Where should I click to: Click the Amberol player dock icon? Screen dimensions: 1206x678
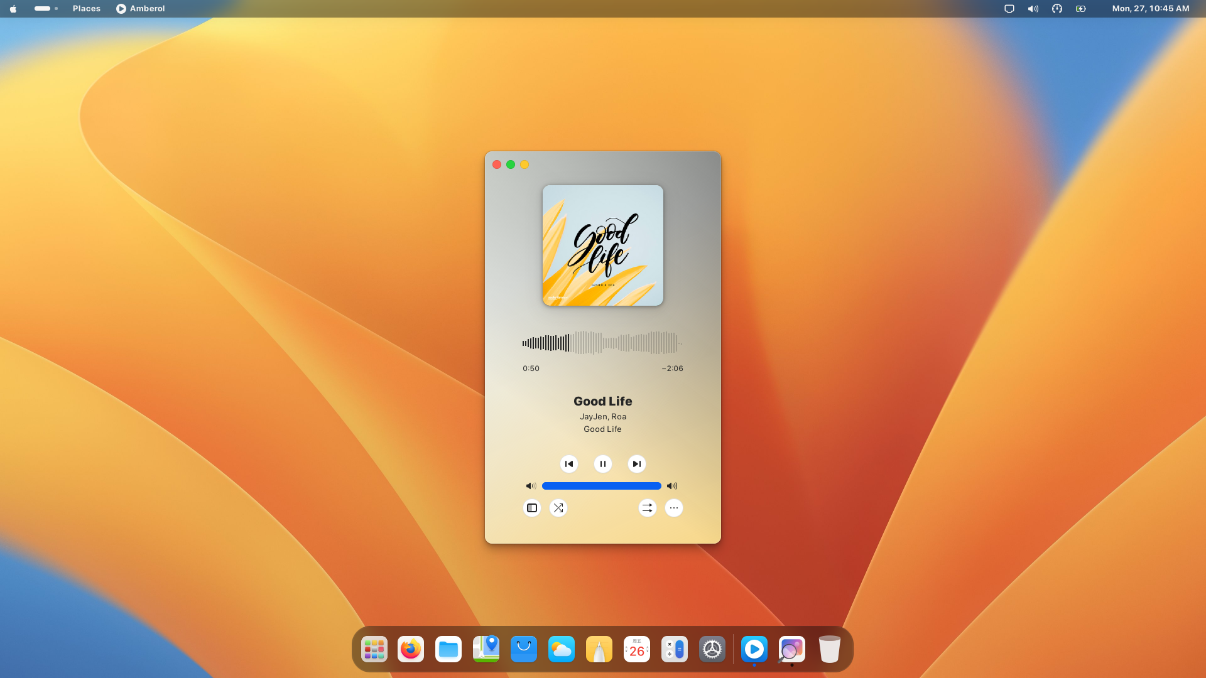click(754, 650)
